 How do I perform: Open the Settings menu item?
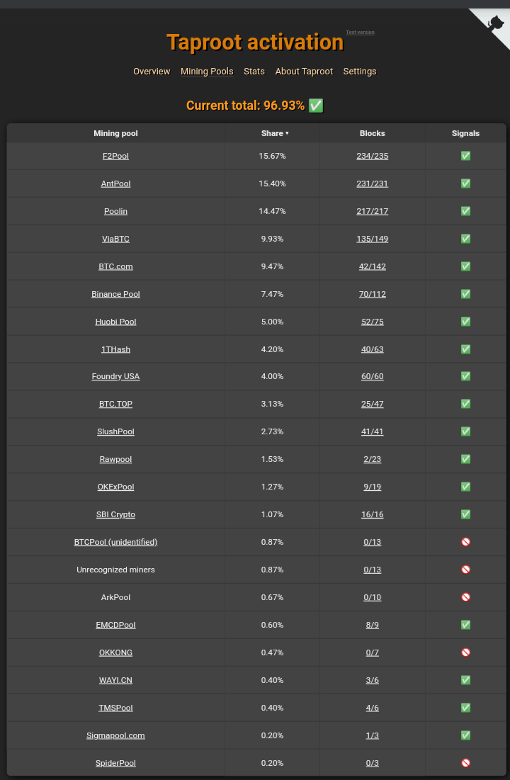[360, 71]
